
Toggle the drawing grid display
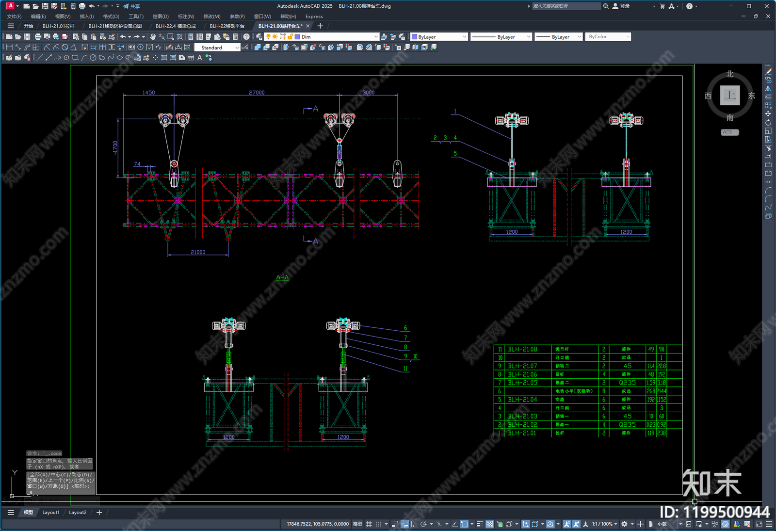click(x=369, y=524)
